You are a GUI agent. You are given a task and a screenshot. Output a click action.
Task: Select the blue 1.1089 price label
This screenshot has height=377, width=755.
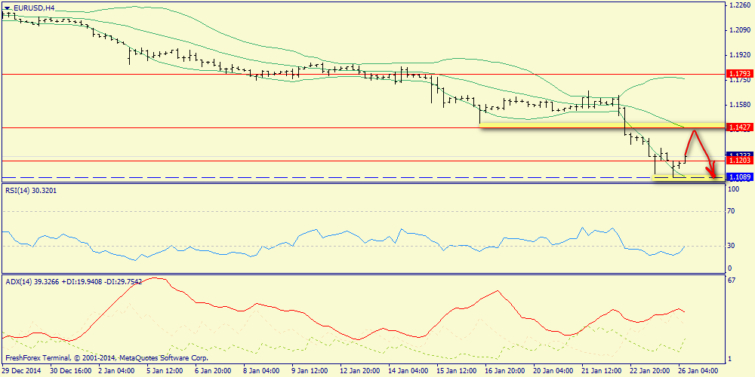coord(738,177)
